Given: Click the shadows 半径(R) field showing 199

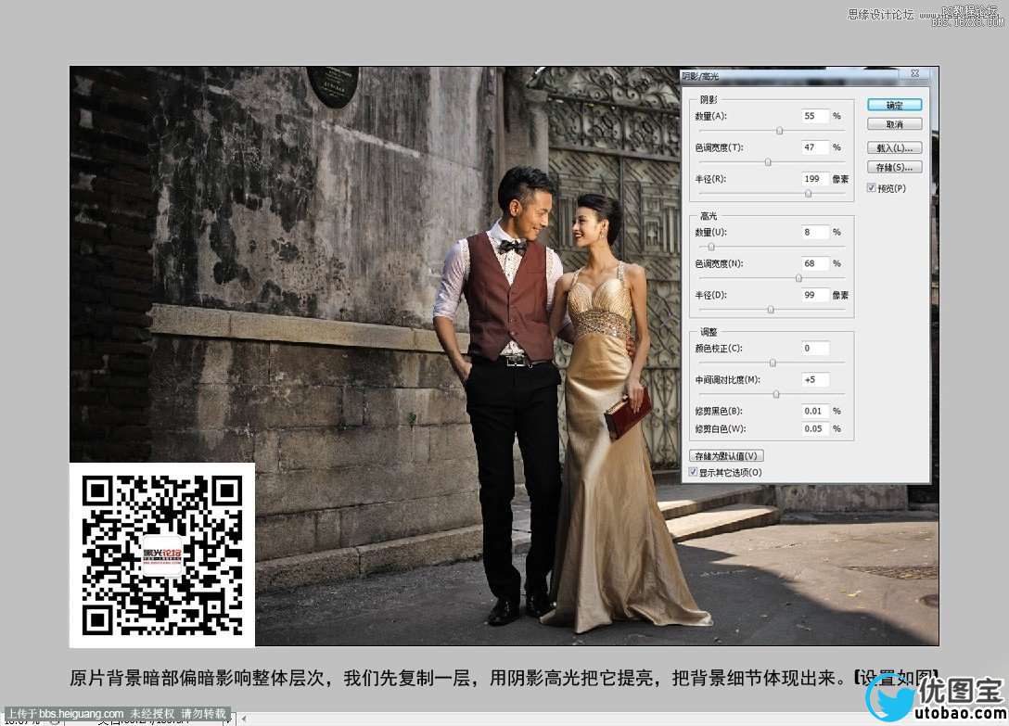Looking at the screenshot, I should (x=815, y=179).
